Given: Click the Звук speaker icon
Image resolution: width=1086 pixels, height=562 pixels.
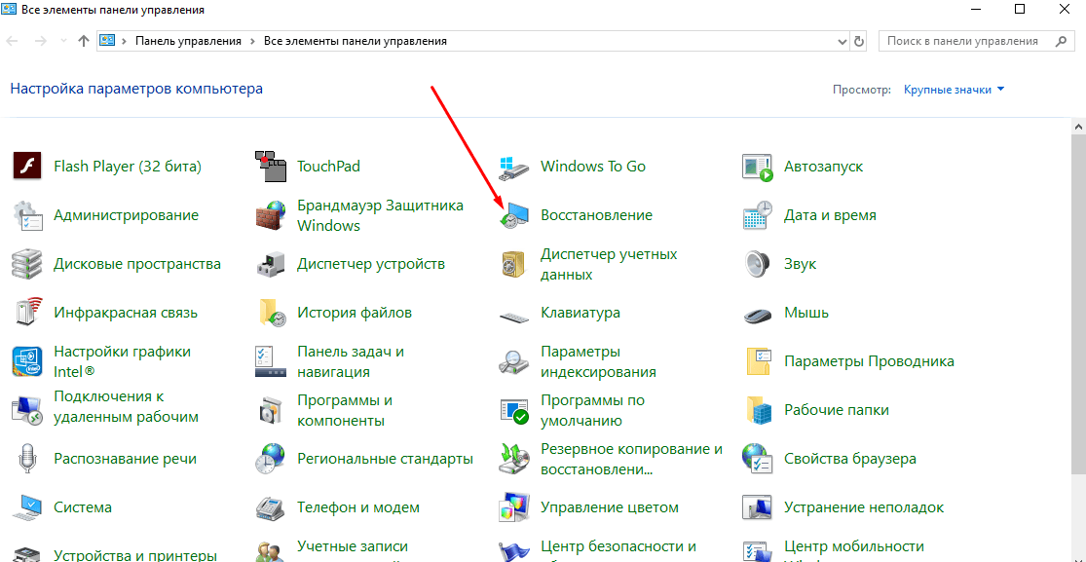Looking at the screenshot, I should pos(758,264).
